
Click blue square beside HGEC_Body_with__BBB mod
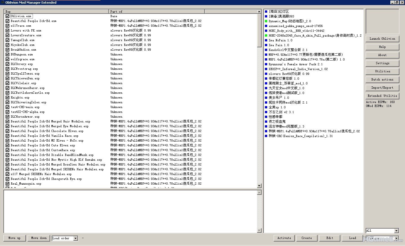(266, 31)
